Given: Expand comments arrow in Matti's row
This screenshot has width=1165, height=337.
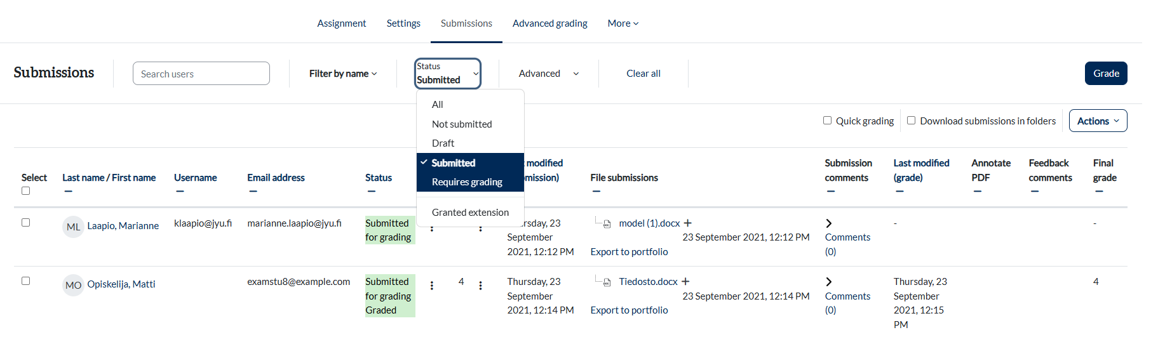Looking at the screenshot, I should (829, 282).
